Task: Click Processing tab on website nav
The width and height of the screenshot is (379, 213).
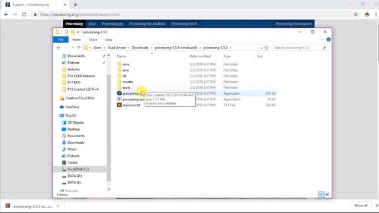Action: click(x=74, y=24)
